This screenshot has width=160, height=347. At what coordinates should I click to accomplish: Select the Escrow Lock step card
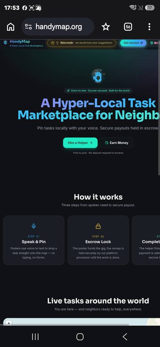pos(98,240)
